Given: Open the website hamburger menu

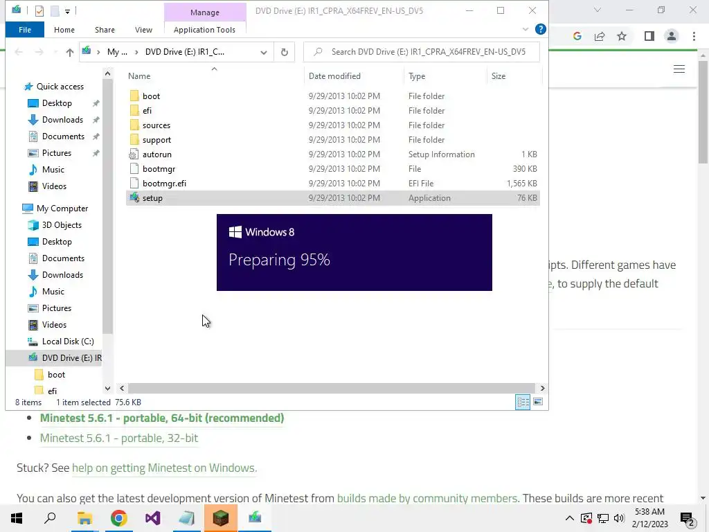Looking at the screenshot, I should click(x=679, y=69).
